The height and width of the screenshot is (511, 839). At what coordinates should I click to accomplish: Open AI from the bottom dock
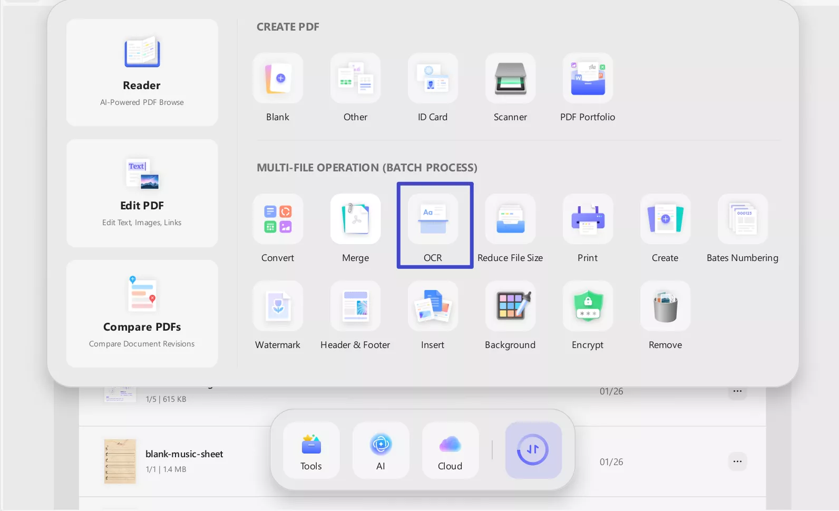tap(381, 450)
